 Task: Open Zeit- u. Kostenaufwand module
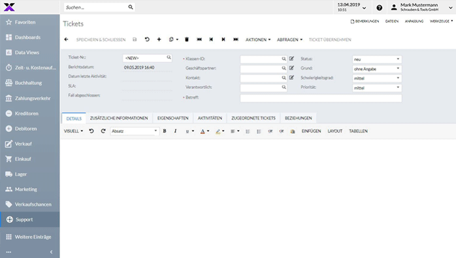click(x=29, y=67)
